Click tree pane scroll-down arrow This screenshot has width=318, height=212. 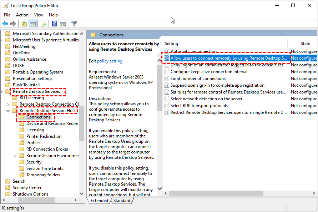(x=81, y=194)
